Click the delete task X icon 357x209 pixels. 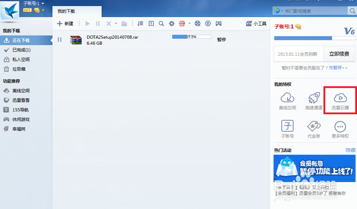[109, 23]
